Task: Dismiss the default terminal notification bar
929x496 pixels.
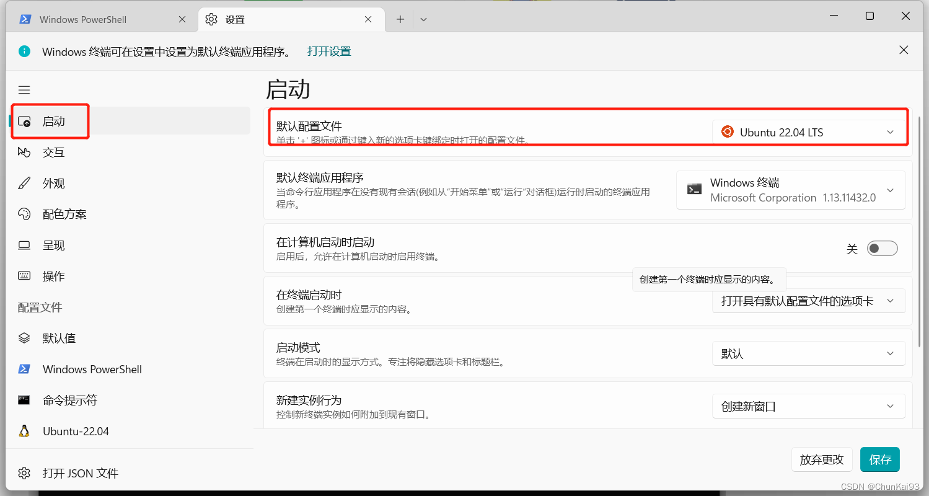Action: tap(904, 50)
